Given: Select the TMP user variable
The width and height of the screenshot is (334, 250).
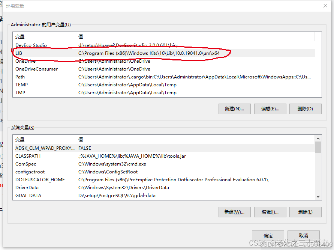Looking at the screenshot, I should point(45,92).
